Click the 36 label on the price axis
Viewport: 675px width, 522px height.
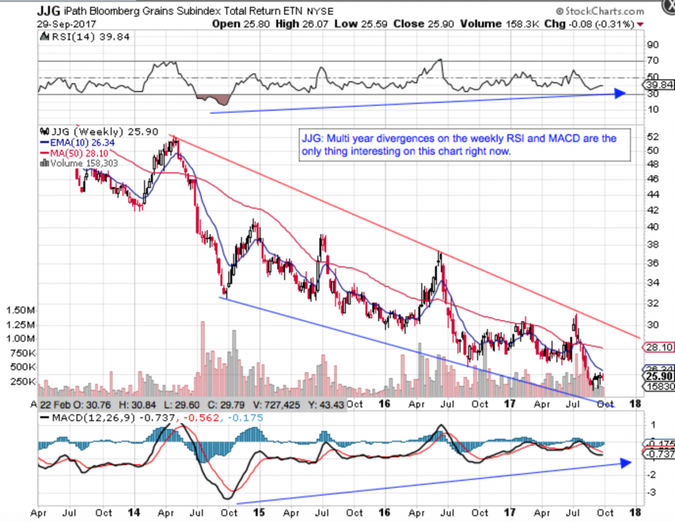(652, 263)
